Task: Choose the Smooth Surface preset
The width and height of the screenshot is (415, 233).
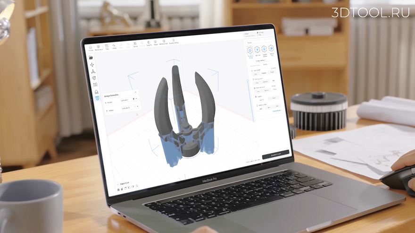Action: [x=265, y=51]
